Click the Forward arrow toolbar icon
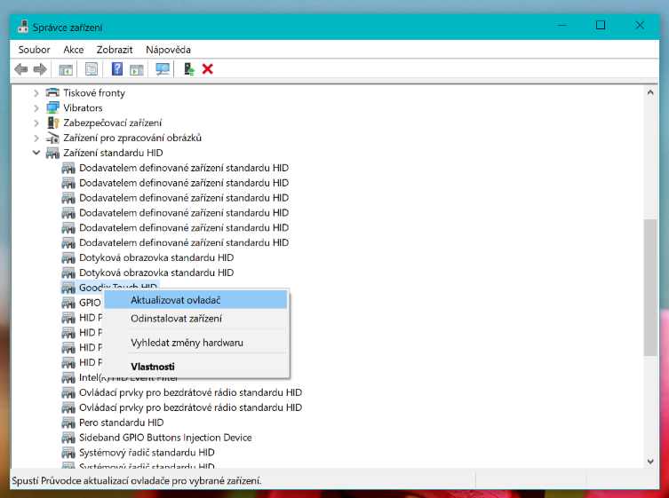This screenshot has height=498, width=669. (40, 69)
